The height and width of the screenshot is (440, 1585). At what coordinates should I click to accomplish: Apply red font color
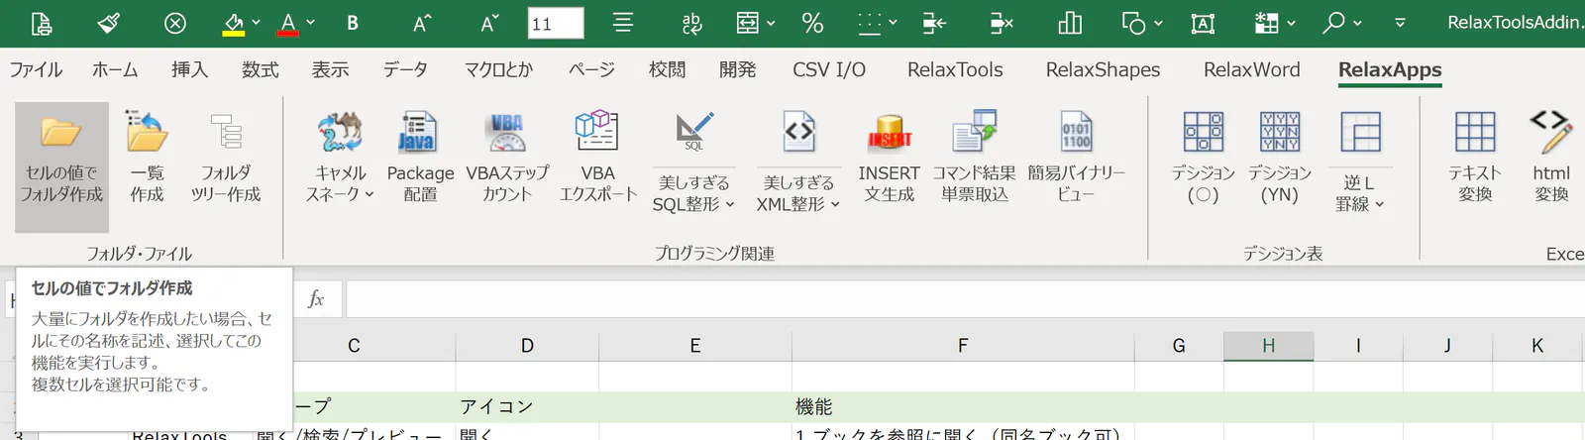tap(288, 23)
